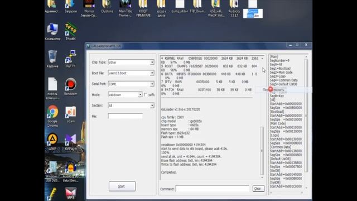
Task: Select the 'SegNumber=9' line
Action: click(x=279, y=60)
